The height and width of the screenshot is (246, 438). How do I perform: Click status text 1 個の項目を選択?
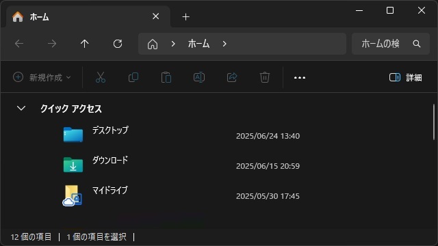(96, 237)
